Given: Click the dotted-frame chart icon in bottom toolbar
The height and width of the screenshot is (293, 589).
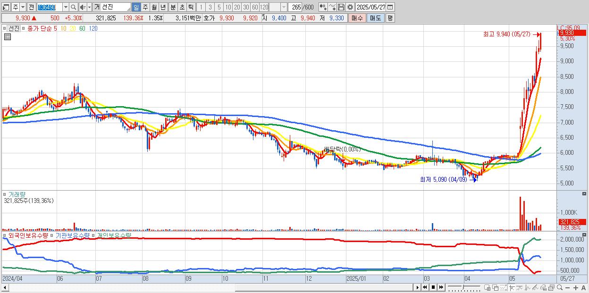Looking at the screenshot, I should pyautogui.click(x=504, y=287).
